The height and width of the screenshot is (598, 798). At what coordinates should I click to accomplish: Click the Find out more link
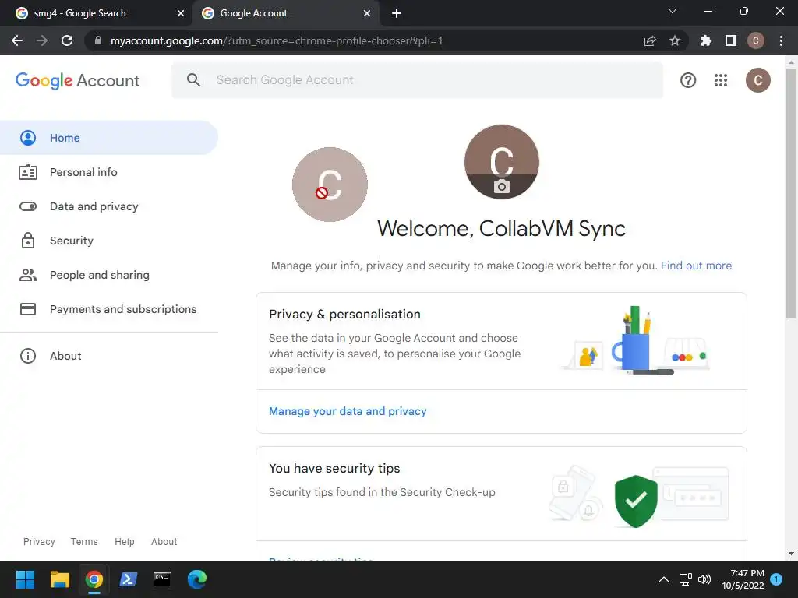click(x=696, y=266)
